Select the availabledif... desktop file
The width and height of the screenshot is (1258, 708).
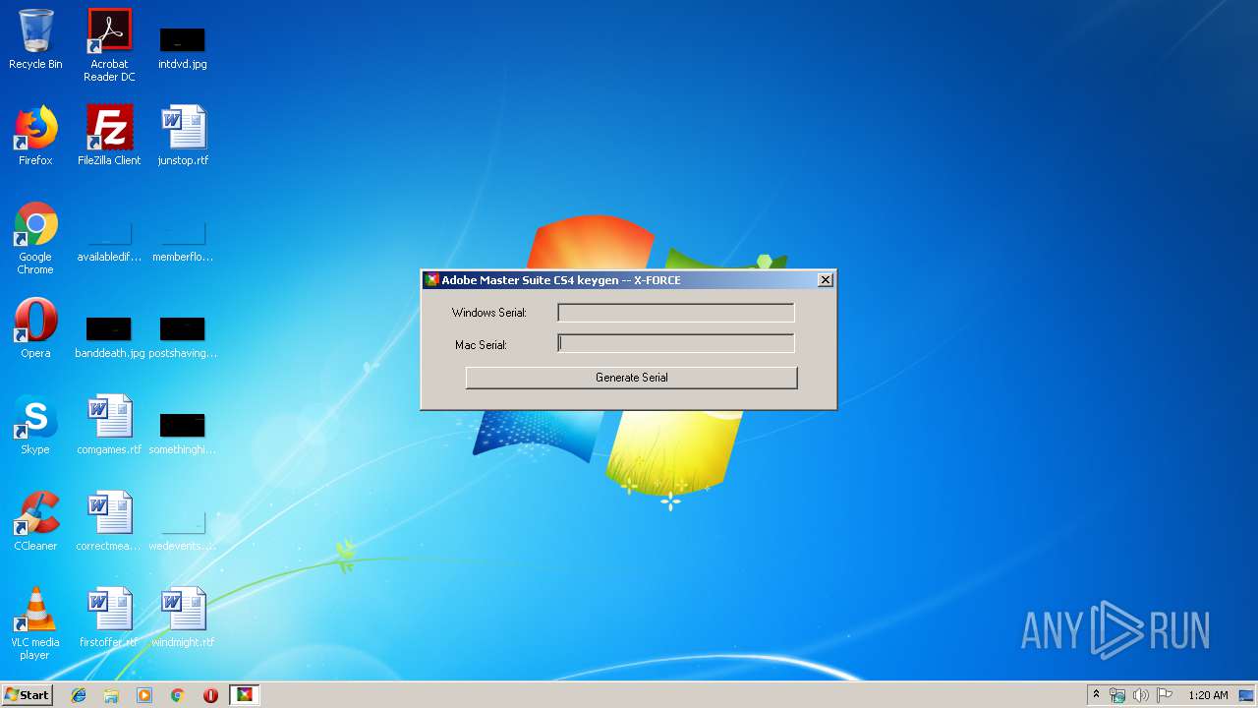(x=109, y=241)
